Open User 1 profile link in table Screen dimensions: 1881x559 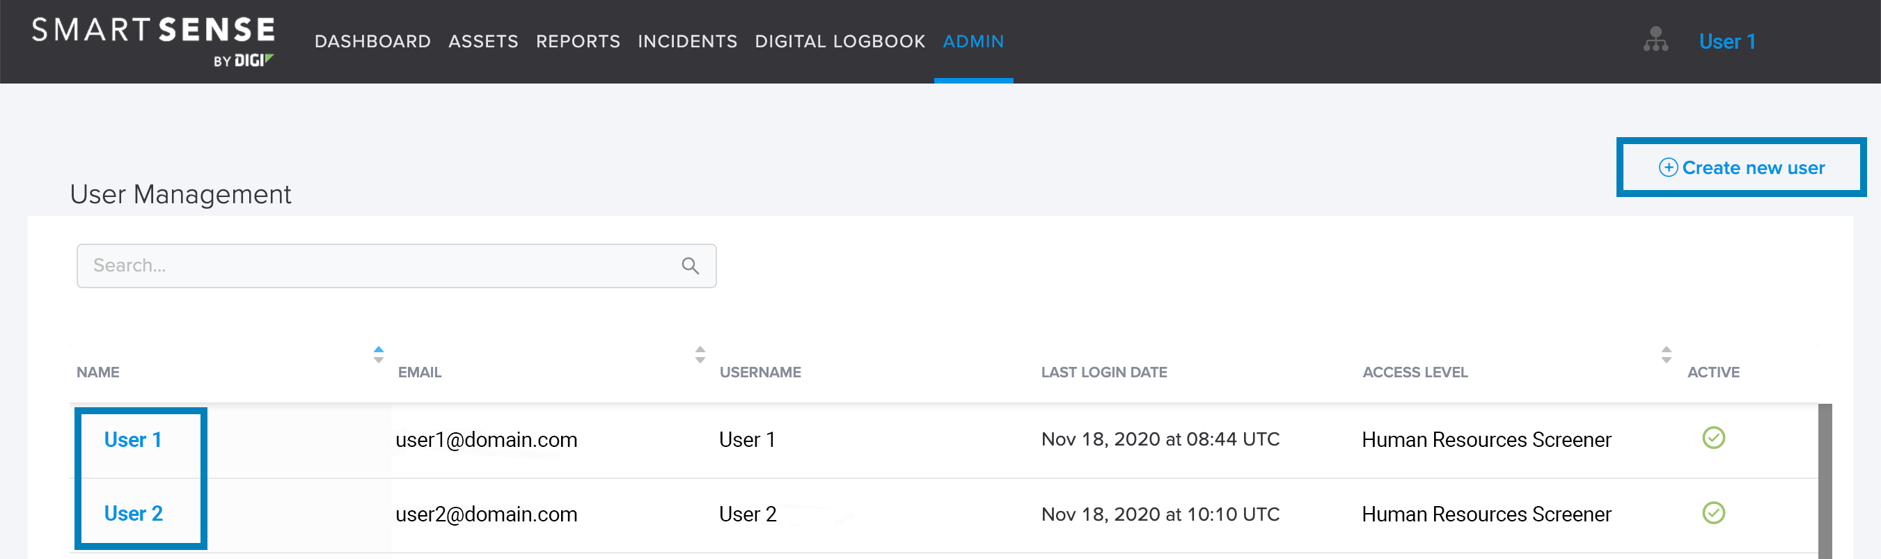[133, 440]
